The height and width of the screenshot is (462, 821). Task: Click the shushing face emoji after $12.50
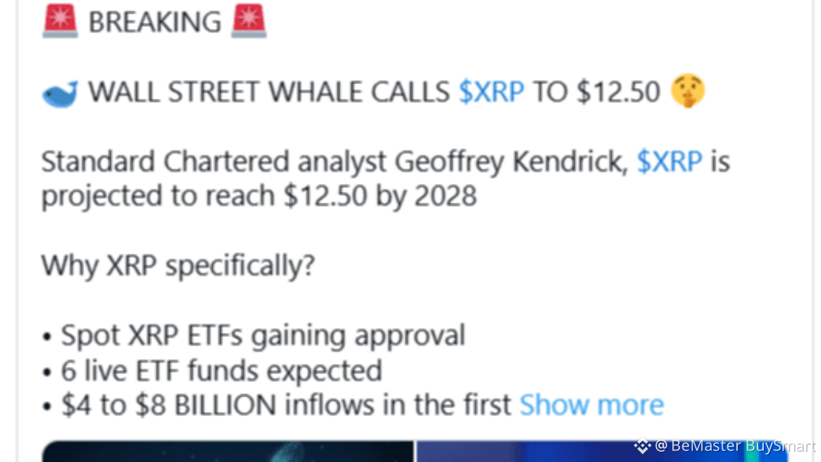tap(688, 90)
